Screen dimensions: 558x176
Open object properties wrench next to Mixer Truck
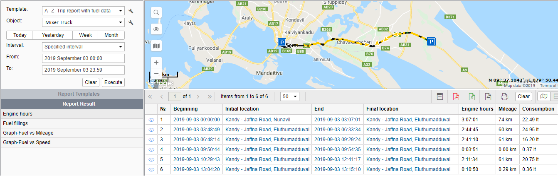pos(131,23)
